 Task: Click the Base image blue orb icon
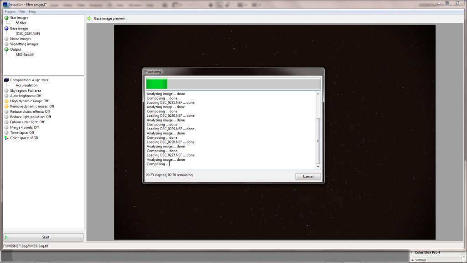[x=5, y=28]
